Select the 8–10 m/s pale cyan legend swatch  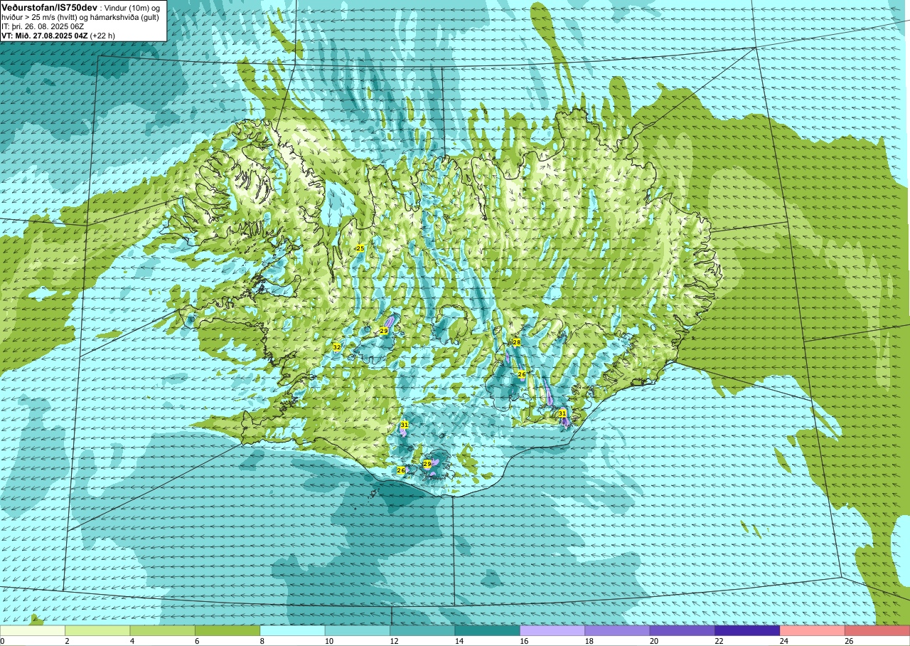(x=293, y=631)
